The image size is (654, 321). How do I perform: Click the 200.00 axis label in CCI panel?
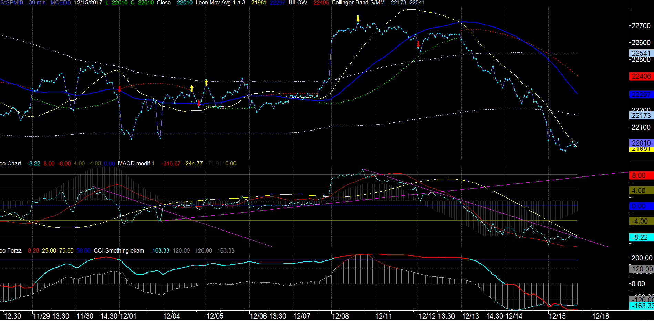pyautogui.click(x=642, y=258)
